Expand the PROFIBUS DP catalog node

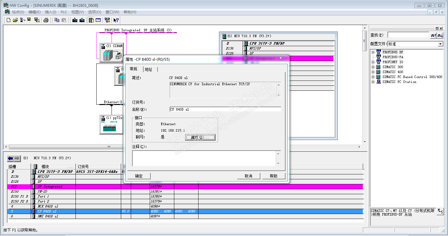coord(373,52)
